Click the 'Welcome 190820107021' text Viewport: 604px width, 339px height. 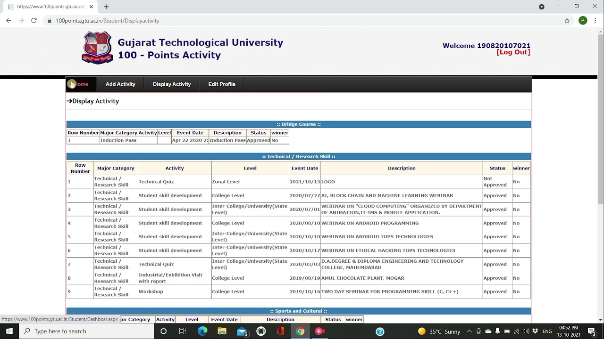point(487,46)
